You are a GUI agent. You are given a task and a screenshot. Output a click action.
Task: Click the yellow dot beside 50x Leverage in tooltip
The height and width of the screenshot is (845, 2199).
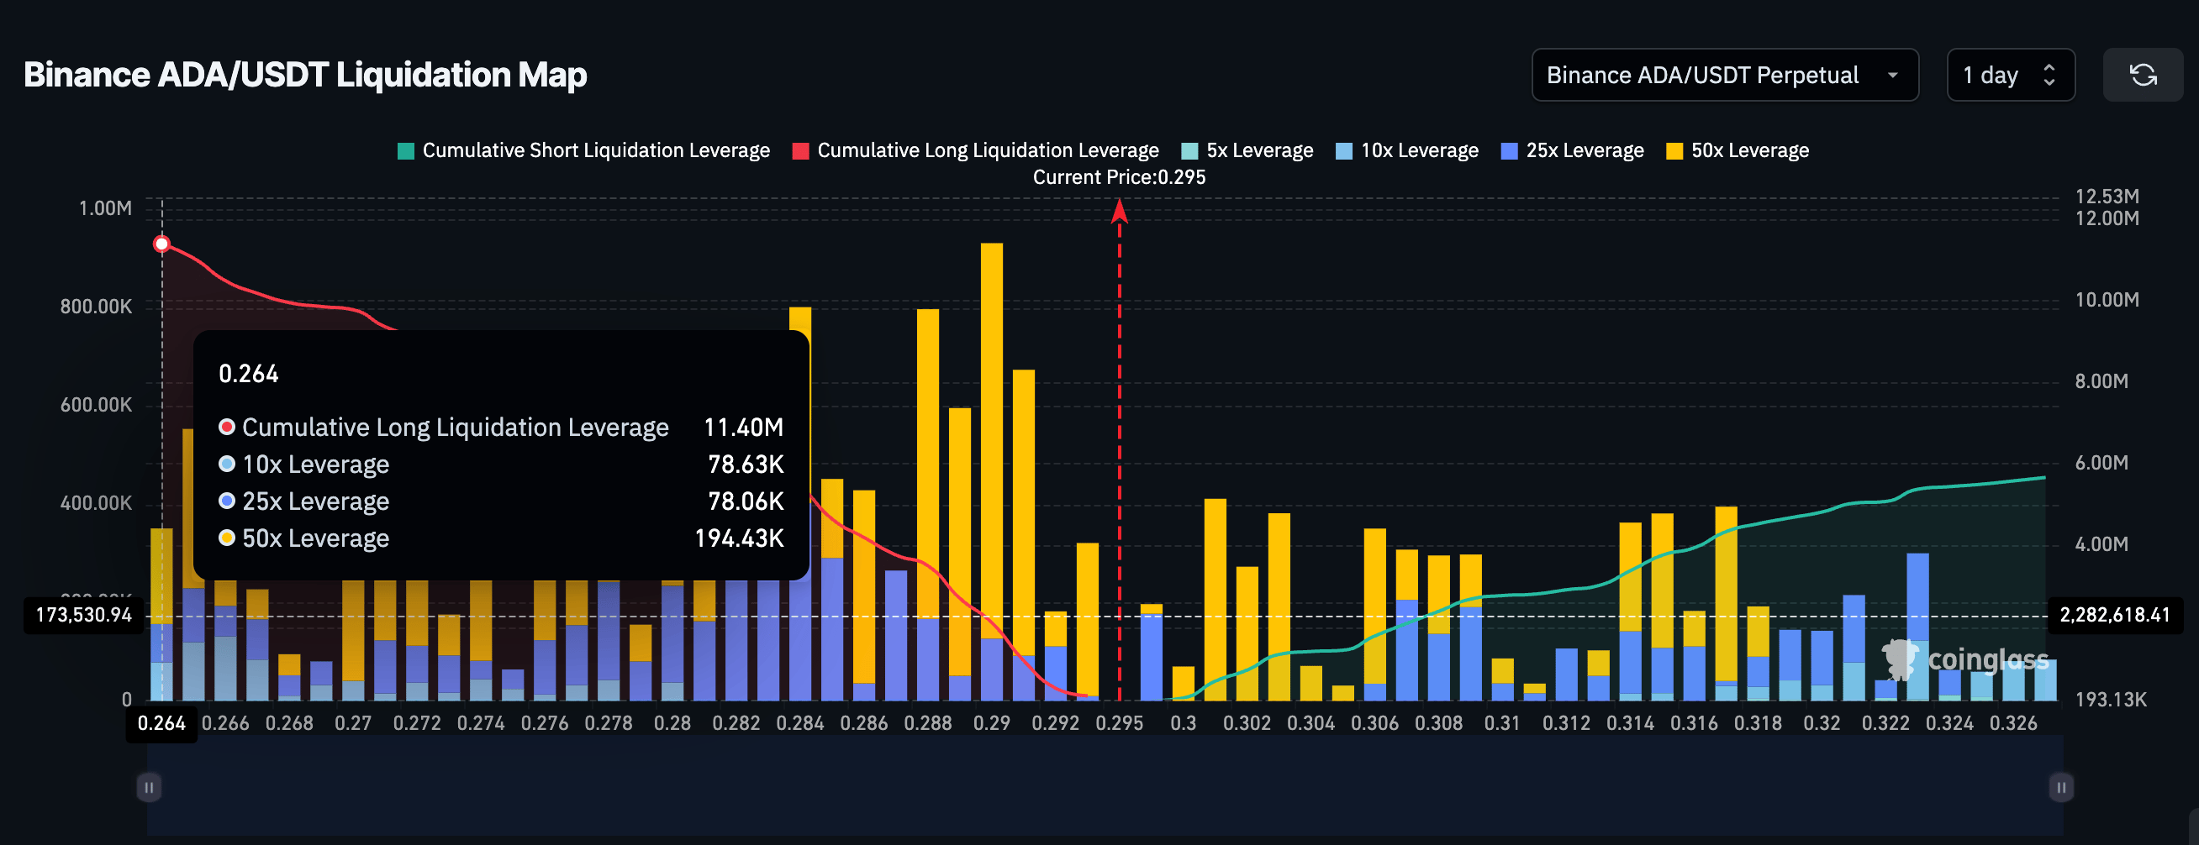tap(226, 538)
